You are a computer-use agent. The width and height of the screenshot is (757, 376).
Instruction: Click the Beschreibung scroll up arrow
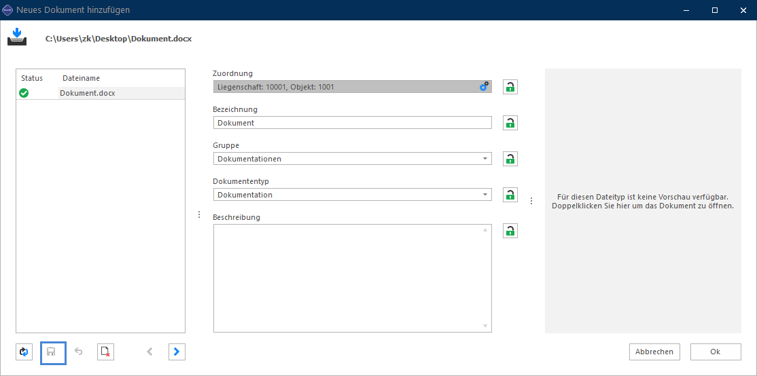click(485, 230)
